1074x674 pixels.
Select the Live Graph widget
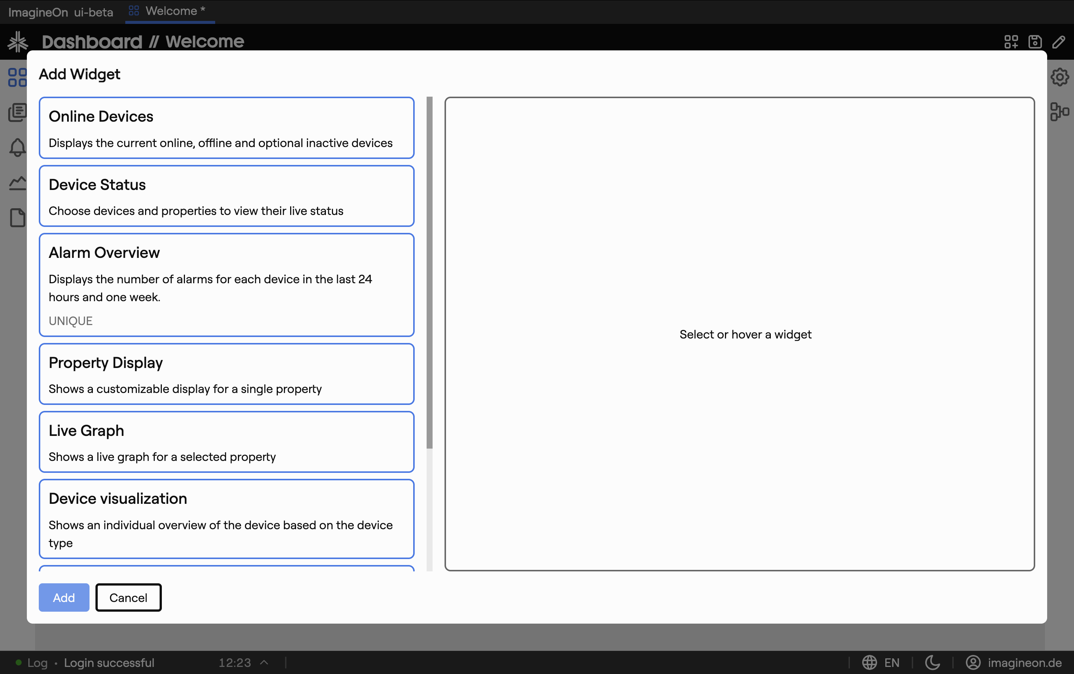pyautogui.click(x=227, y=442)
